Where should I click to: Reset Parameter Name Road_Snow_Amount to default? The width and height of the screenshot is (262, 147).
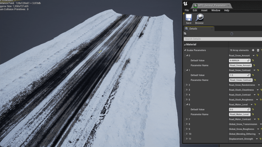coord(254,65)
